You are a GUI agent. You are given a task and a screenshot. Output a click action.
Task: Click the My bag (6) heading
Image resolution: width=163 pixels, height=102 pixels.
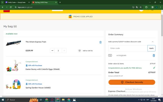[x=10, y=26]
